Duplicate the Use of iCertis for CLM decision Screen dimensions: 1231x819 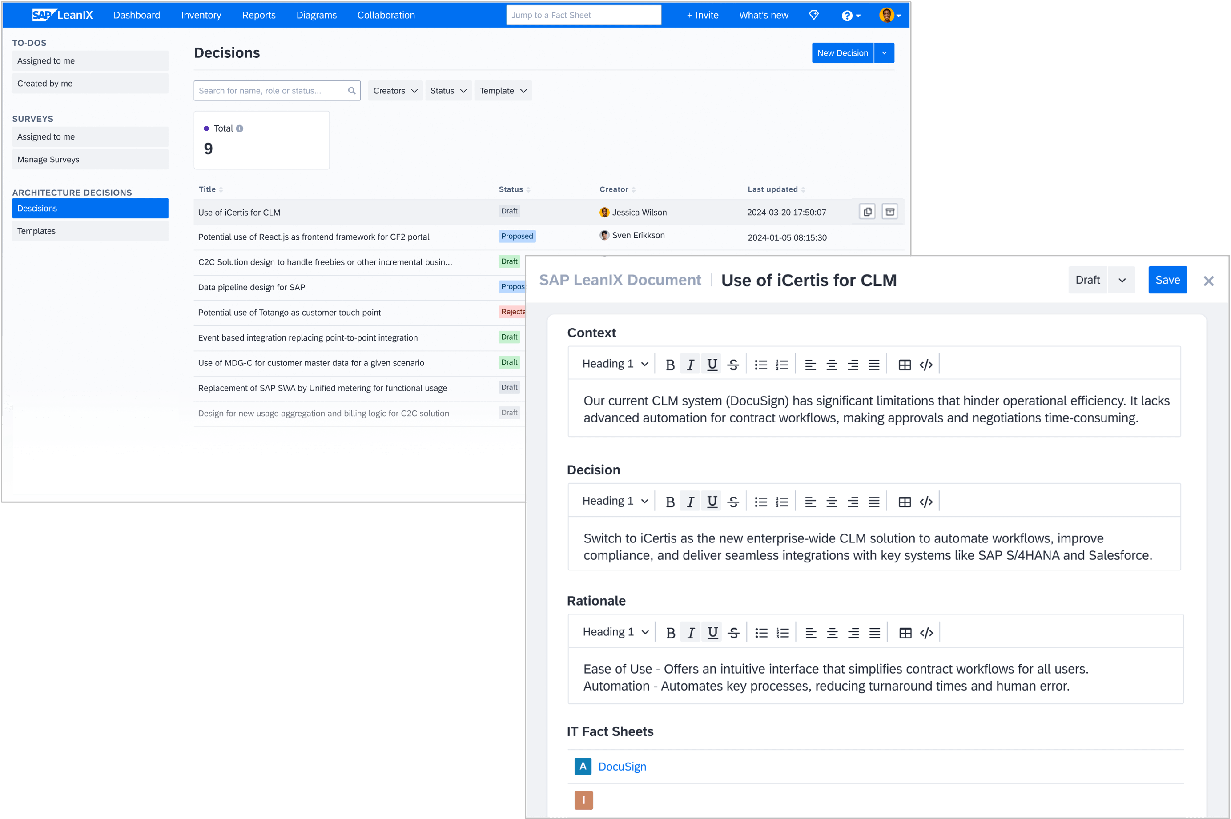coord(867,212)
